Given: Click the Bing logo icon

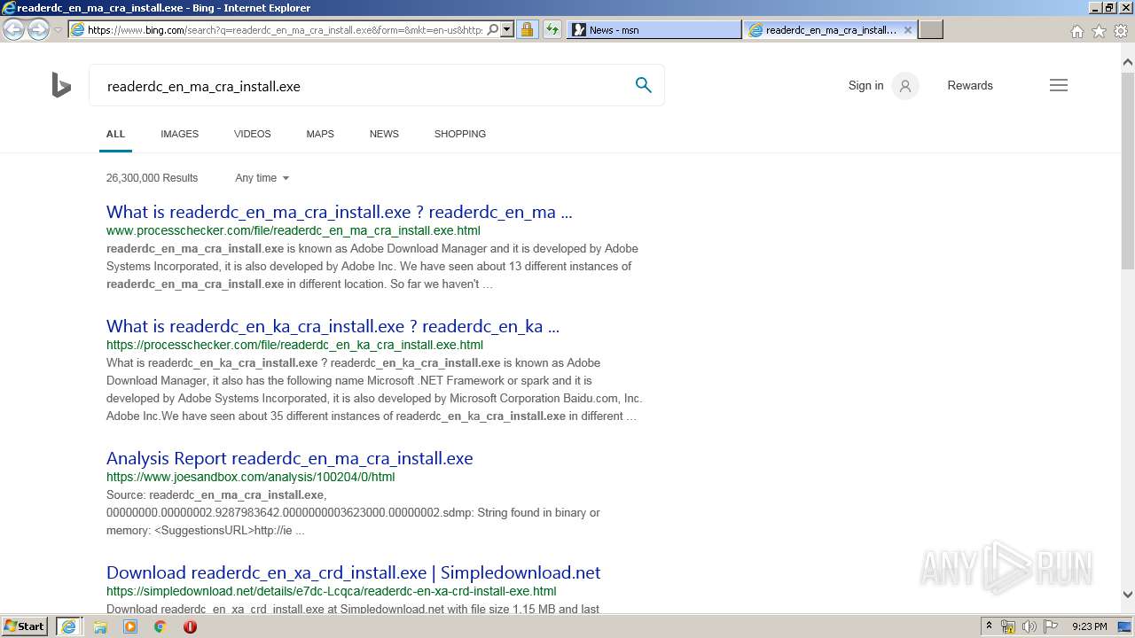Looking at the screenshot, I should [x=61, y=86].
